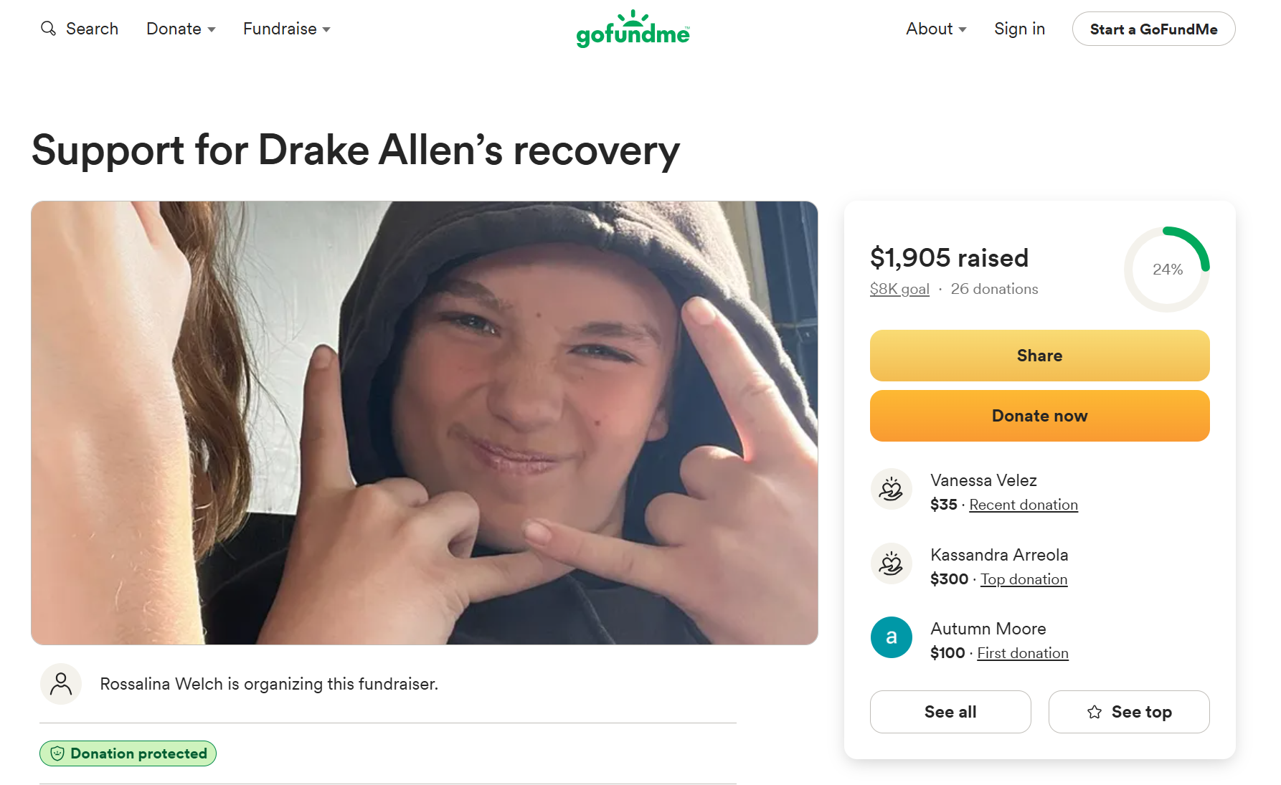This screenshot has width=1281, height=785.
Task: Click the star icon on See top
Action: click(x=1094, y=712)
